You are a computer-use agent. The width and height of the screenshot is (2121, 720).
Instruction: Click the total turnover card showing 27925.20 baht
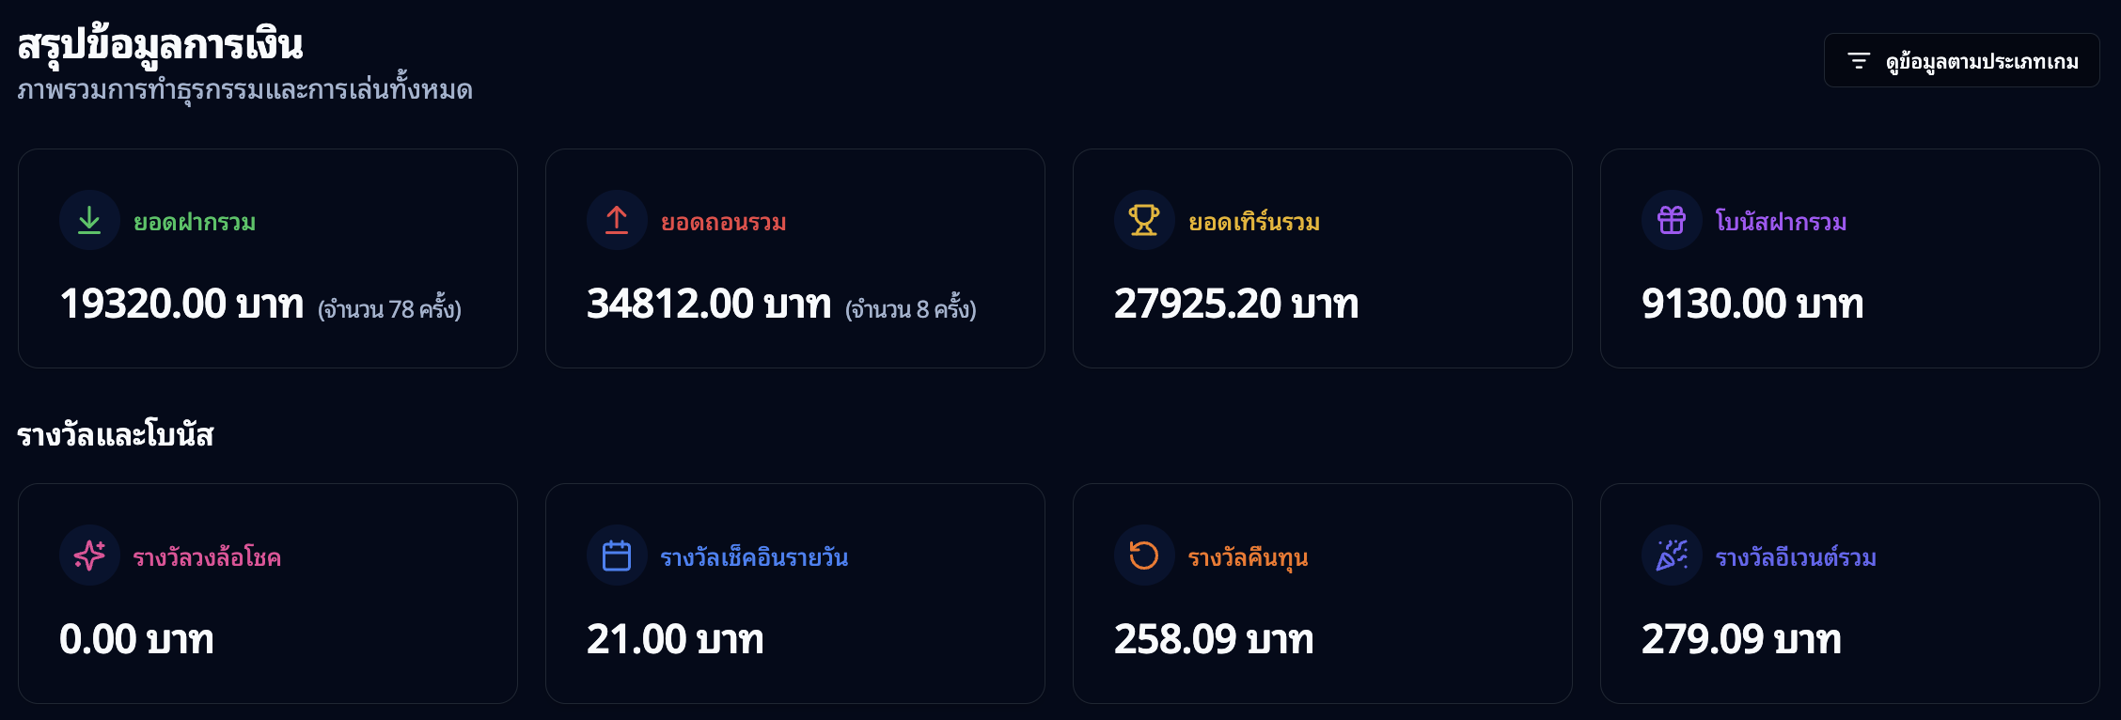[1322, 257]
